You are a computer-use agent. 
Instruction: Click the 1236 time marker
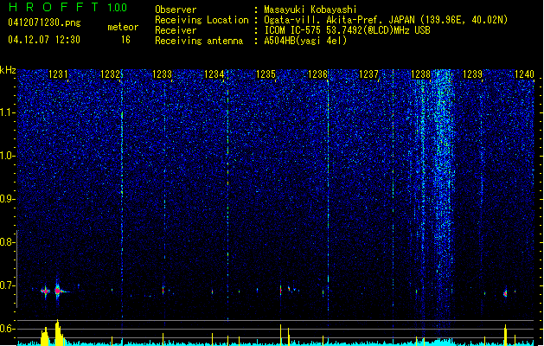point(317,74)
